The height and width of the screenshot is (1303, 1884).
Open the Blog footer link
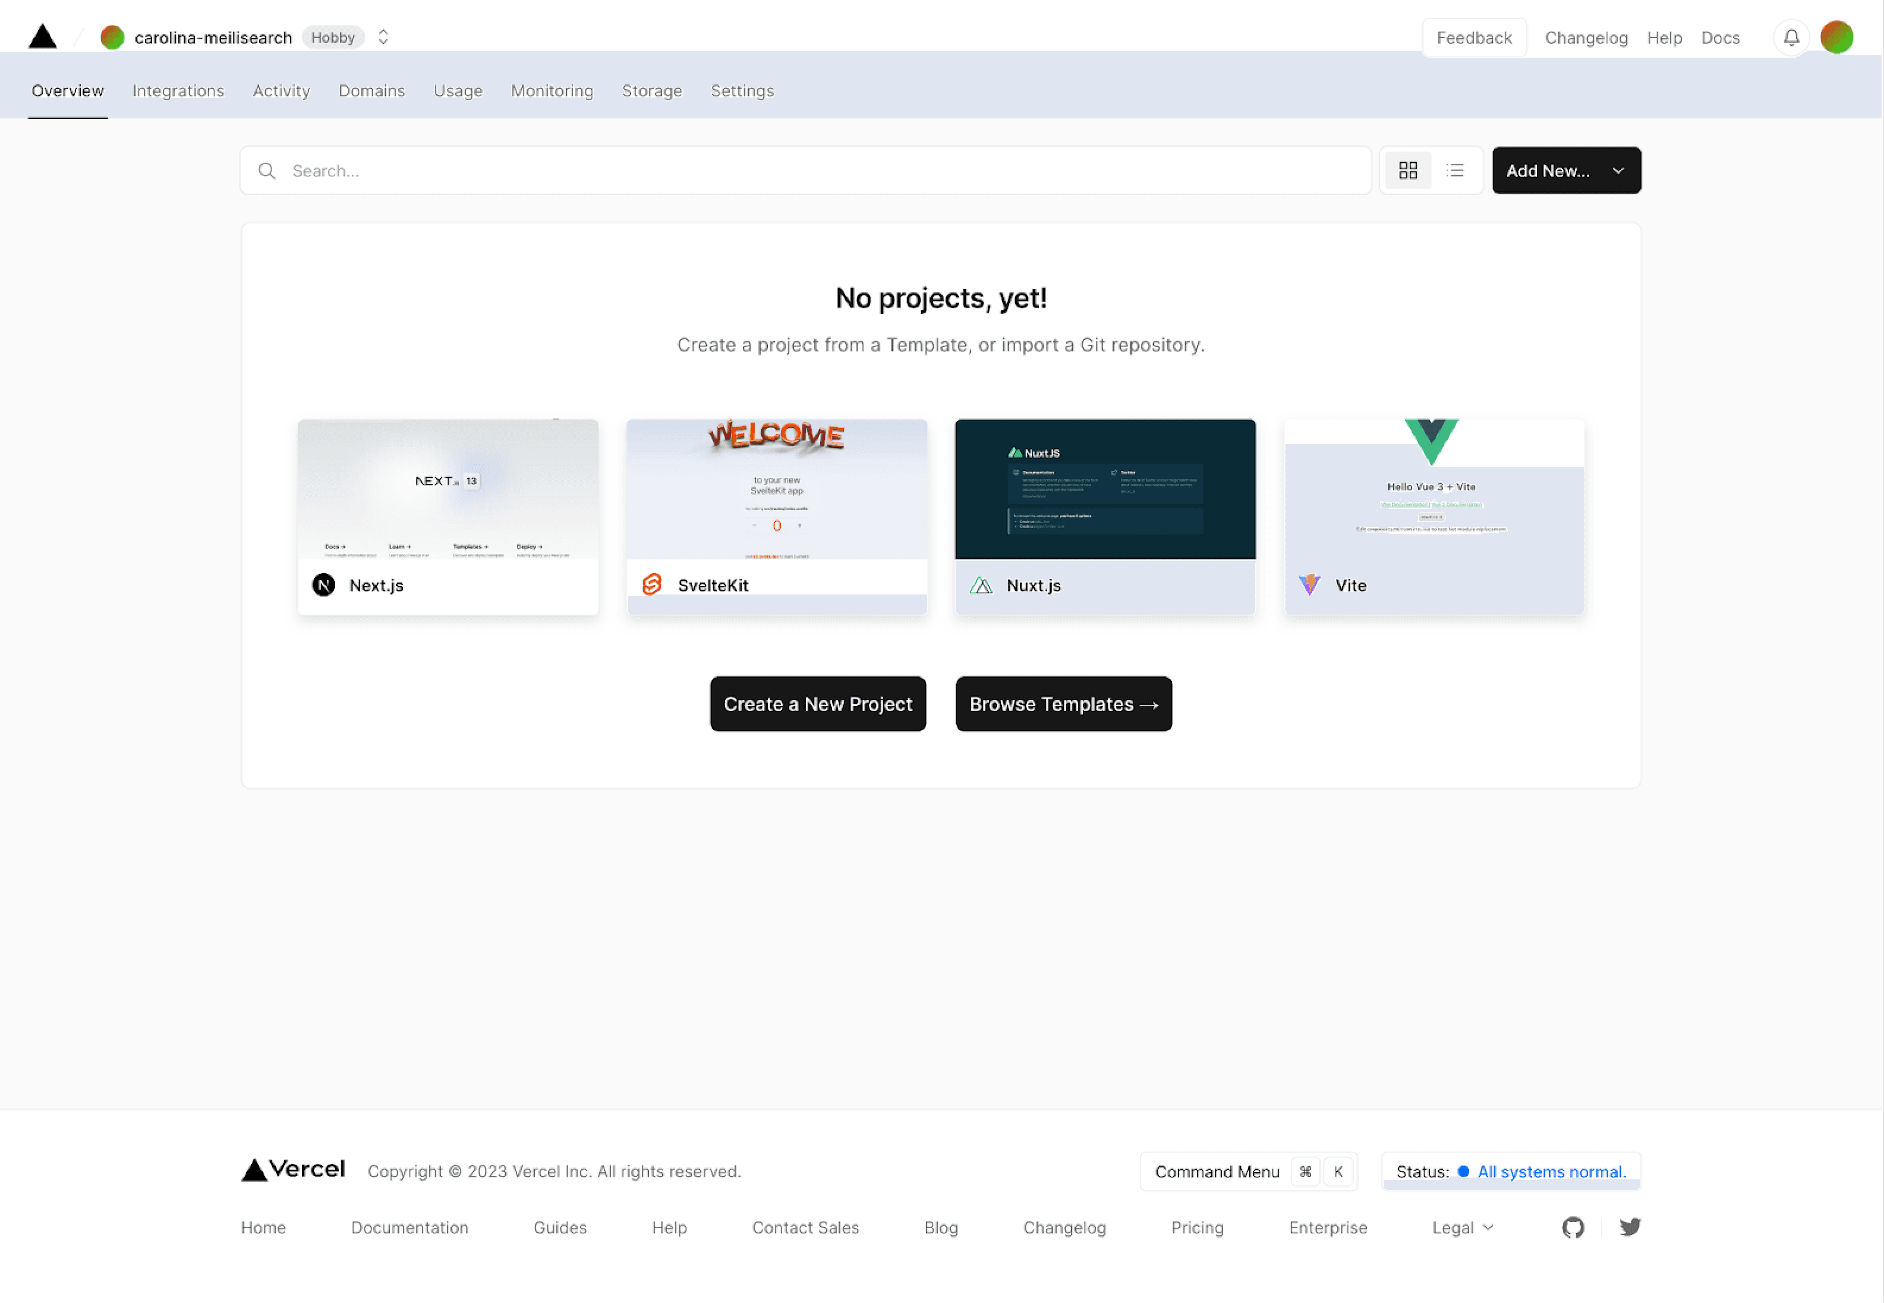pos(941,1228)
